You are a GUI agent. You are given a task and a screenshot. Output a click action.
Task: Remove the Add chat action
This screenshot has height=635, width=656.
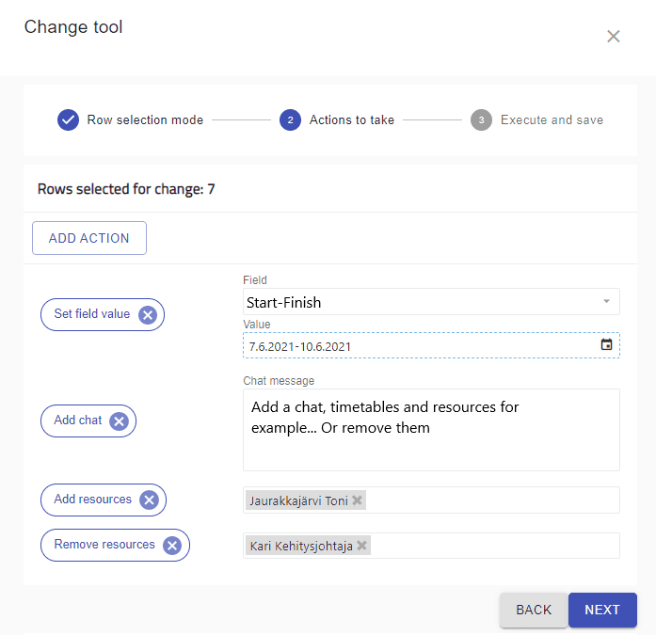[120, 421]
